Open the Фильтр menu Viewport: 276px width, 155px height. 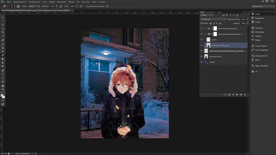tap(71, 2)
